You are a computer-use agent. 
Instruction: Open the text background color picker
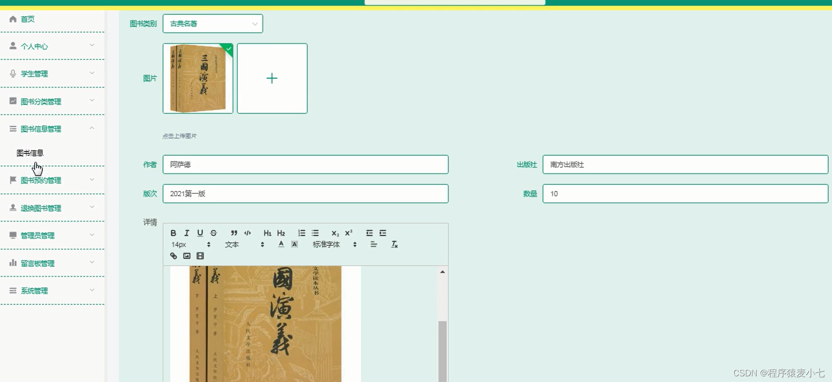[x=294, y=244]
